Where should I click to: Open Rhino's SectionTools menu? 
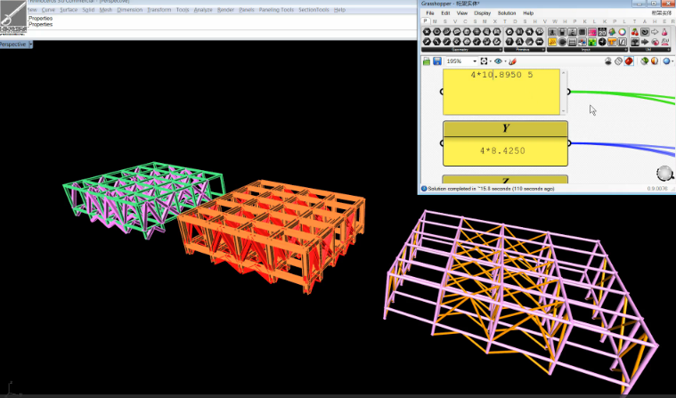[x=314, y=10]
